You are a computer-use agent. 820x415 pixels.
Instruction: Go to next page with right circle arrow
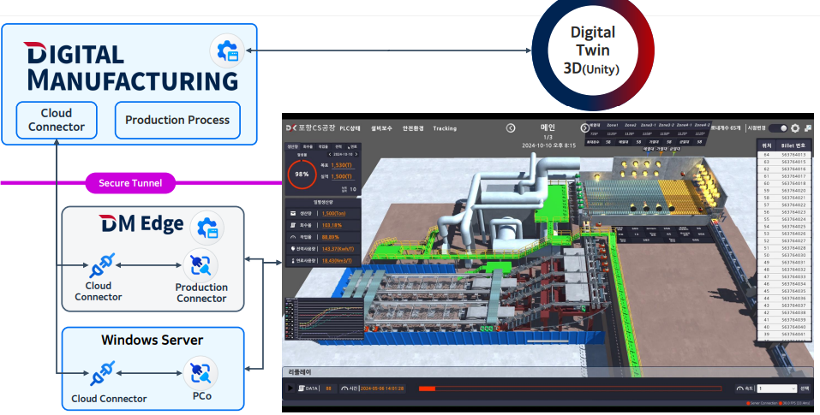[x=584, y=128]
